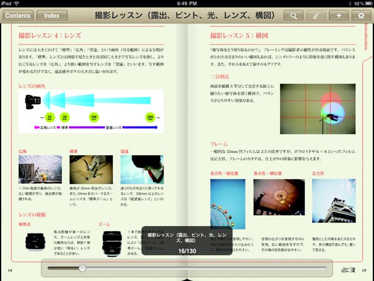374x281 pixels.
Task: Click the 広角レンズ arrow label in diagram
Action: (48, 128)
